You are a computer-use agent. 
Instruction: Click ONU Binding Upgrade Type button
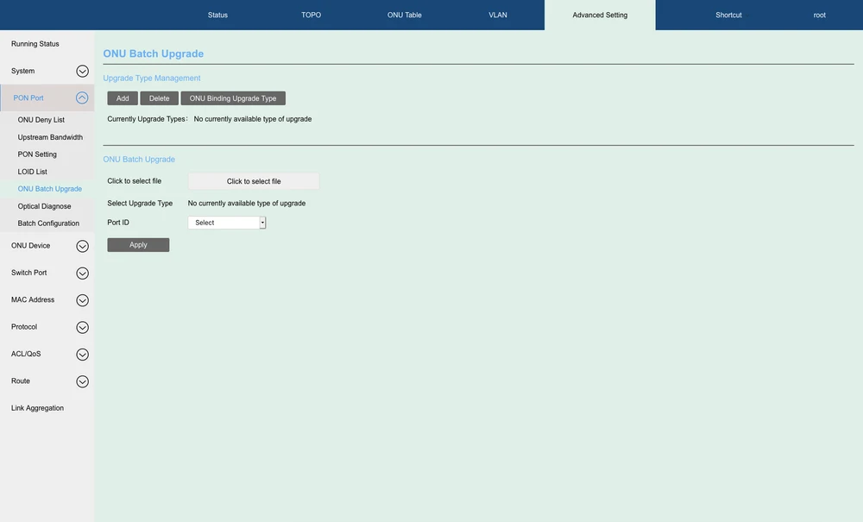[x=233, y=98]
